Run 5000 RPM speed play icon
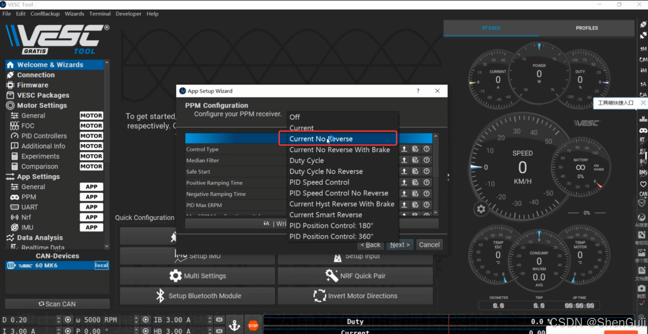 point(146,320)
